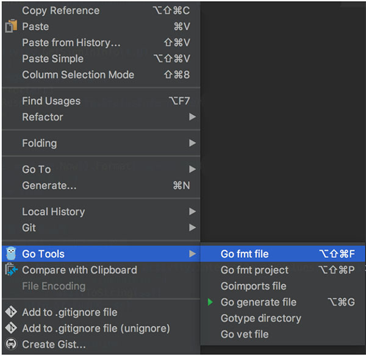Choose Paste from History
Viewport: 366px width, 356px height.
coord(71,43)
